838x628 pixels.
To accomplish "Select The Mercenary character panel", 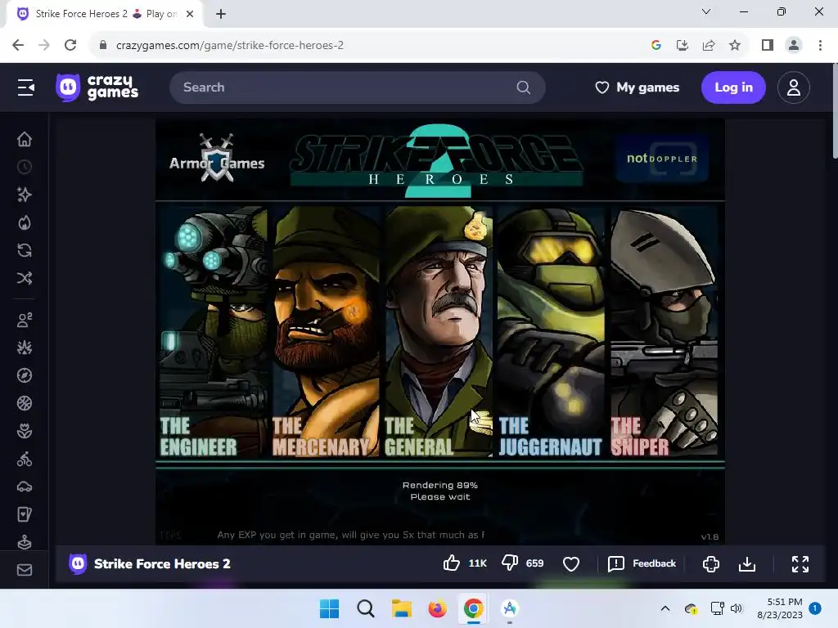I will coord(326,331).
